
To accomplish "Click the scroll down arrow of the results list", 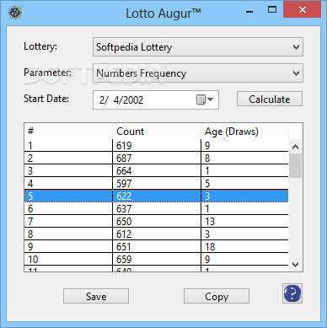I will pos(295,264).
